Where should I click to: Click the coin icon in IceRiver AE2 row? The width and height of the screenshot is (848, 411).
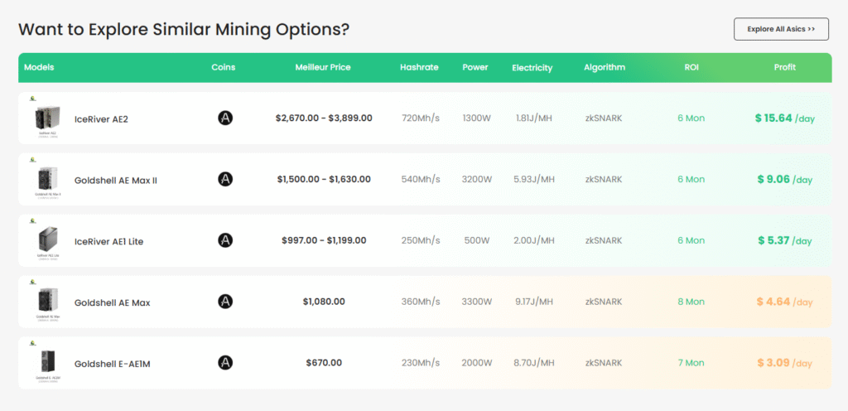pos(224,118)
